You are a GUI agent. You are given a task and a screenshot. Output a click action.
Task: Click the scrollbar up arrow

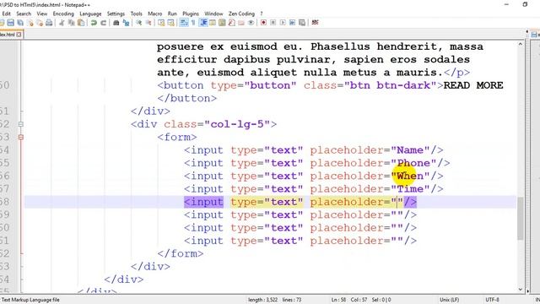[520, 45]
